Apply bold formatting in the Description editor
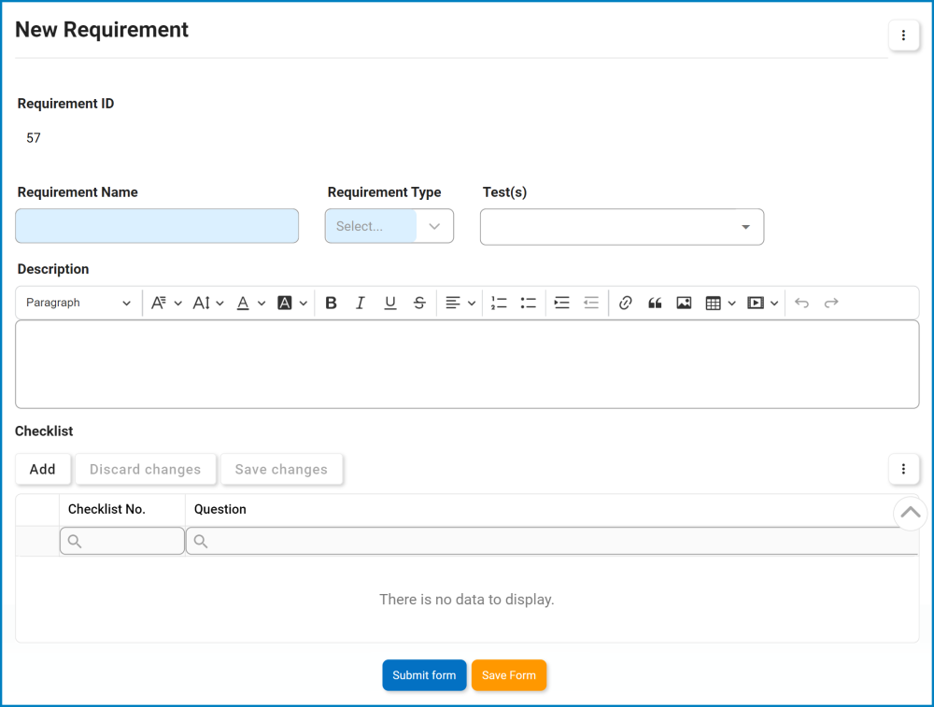934x707 pixels. pos(331,302)
